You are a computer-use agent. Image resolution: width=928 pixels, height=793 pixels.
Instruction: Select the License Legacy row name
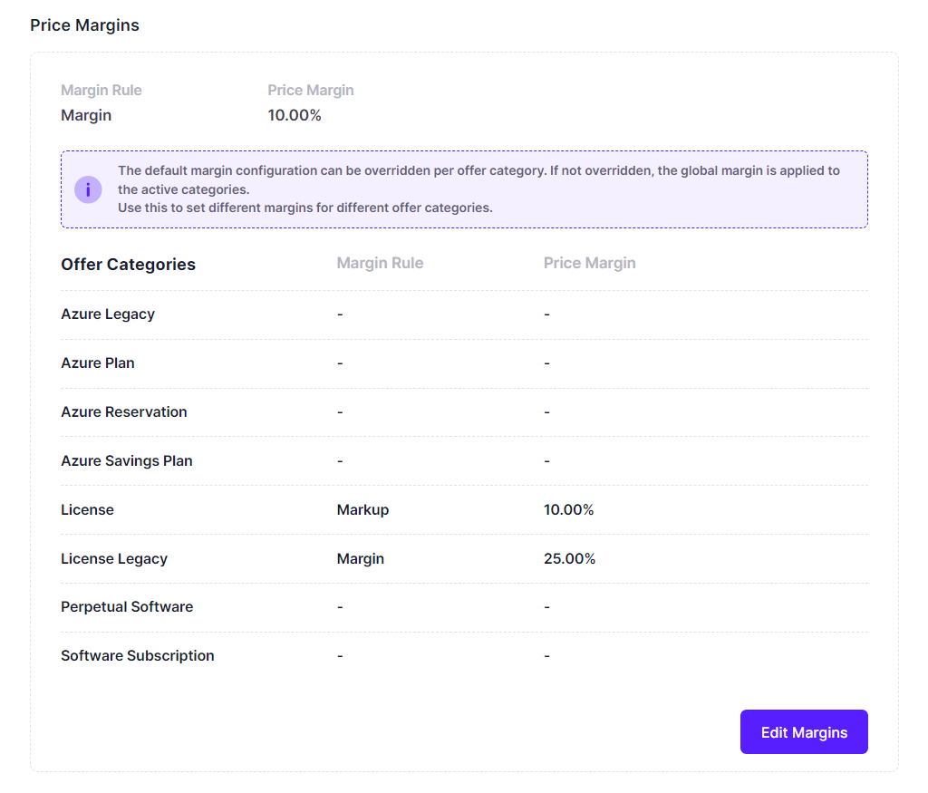[x=114, y=558]
